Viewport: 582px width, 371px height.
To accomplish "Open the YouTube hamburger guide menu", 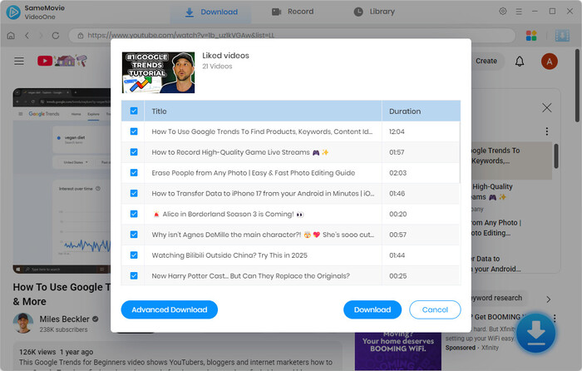I will click(x=18, y=61).
